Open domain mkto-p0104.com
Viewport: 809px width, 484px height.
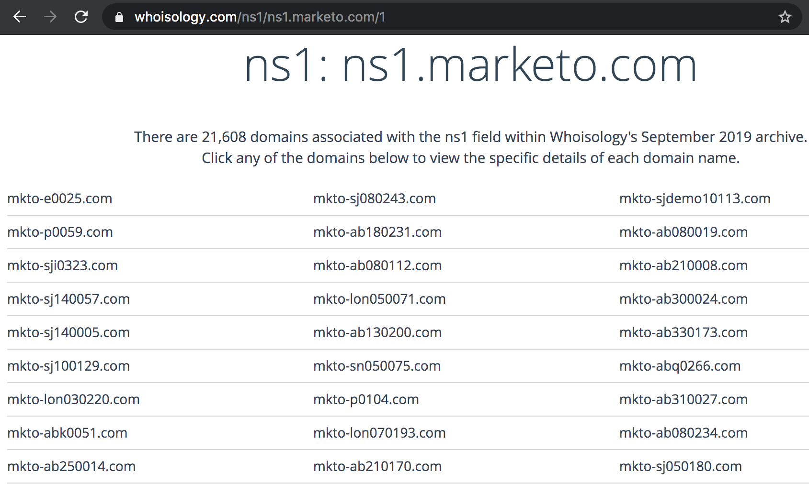[366, 399]
